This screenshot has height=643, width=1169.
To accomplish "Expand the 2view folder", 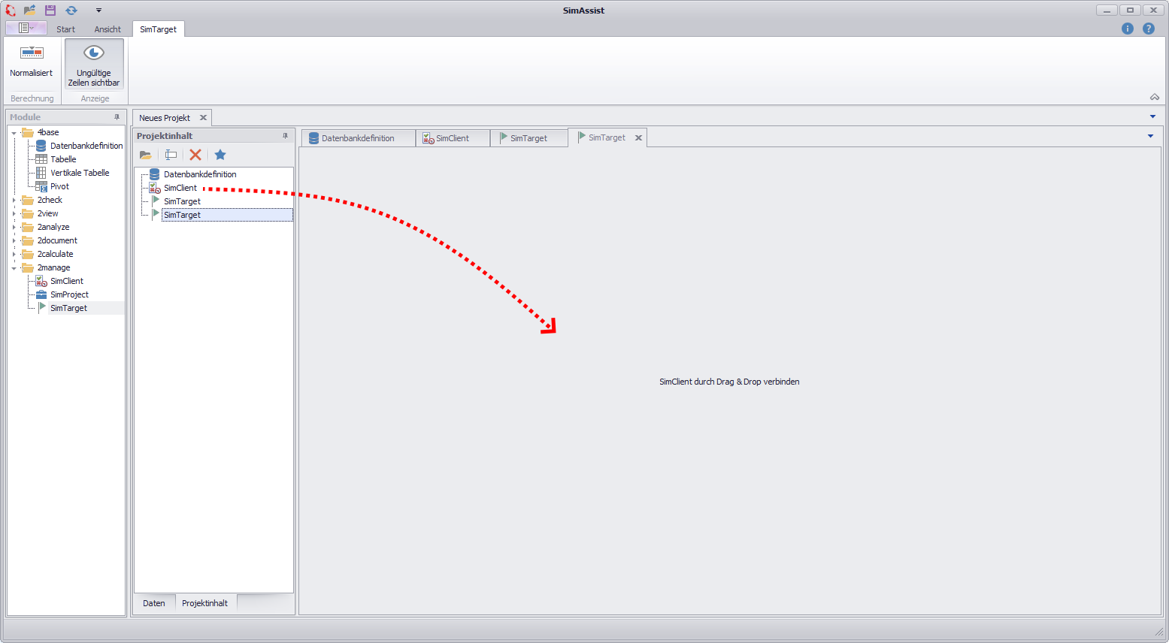I will [x=14, y=214].
